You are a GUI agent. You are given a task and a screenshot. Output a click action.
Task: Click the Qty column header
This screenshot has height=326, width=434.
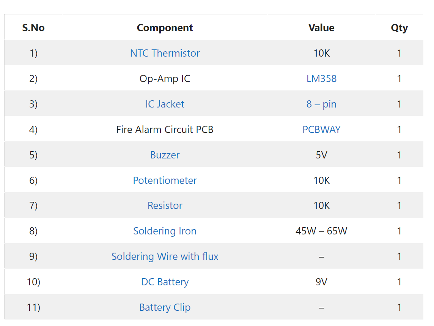399,28
